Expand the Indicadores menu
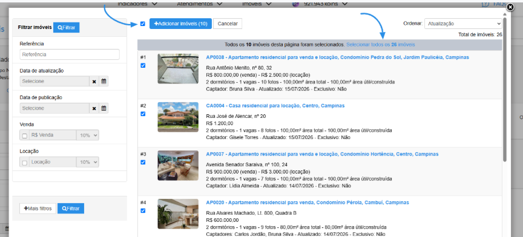The width and height of the screenshot is (523, 237). (x=137, y=4)
